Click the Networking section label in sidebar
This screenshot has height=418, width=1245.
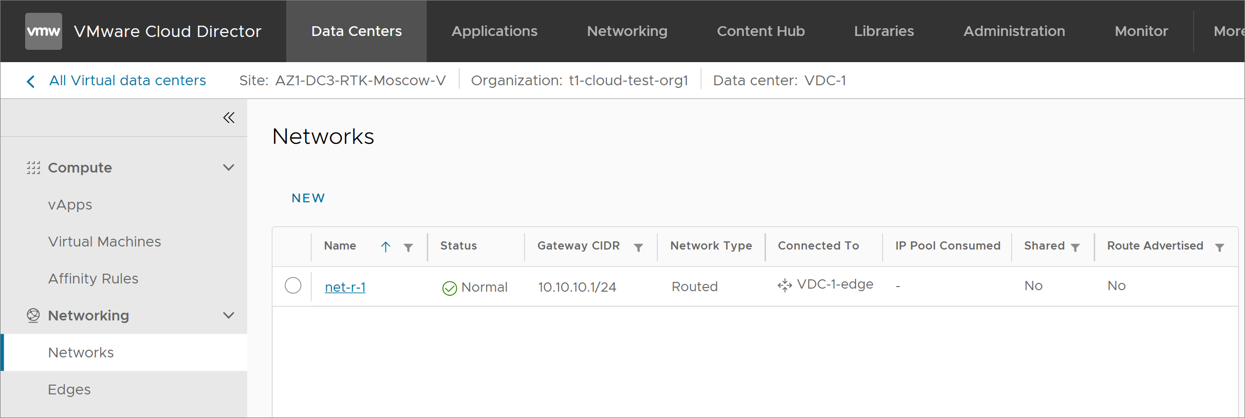coord(88,316)
